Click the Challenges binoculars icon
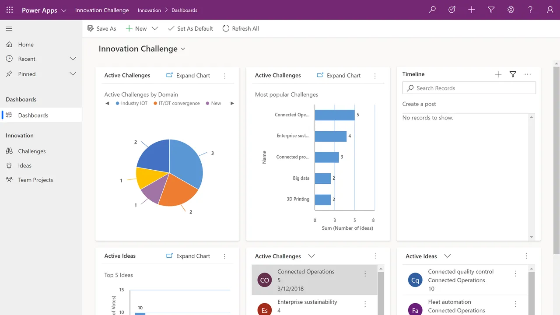 coord(9,151)
